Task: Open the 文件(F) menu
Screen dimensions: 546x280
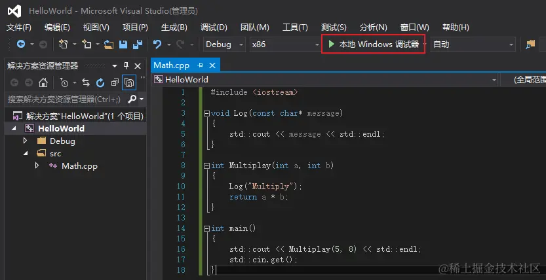Action: (19, 27)
